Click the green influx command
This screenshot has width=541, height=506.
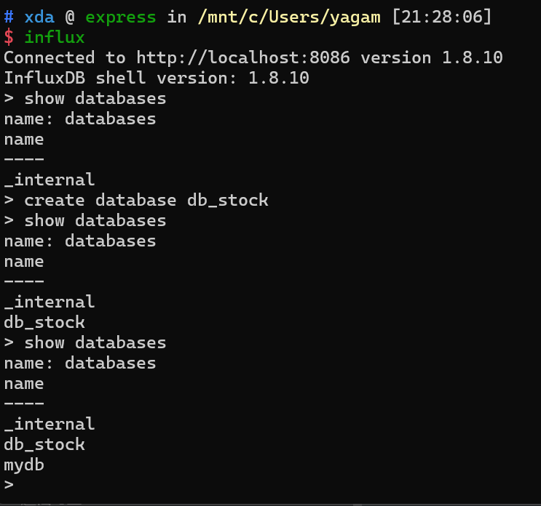pos(55,37)
